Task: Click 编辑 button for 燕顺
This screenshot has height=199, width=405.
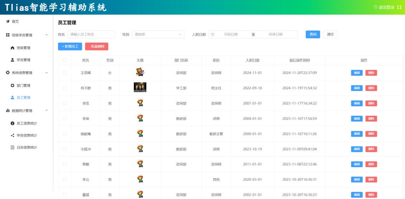Action: pyautogui.click(x=357, y=164)
